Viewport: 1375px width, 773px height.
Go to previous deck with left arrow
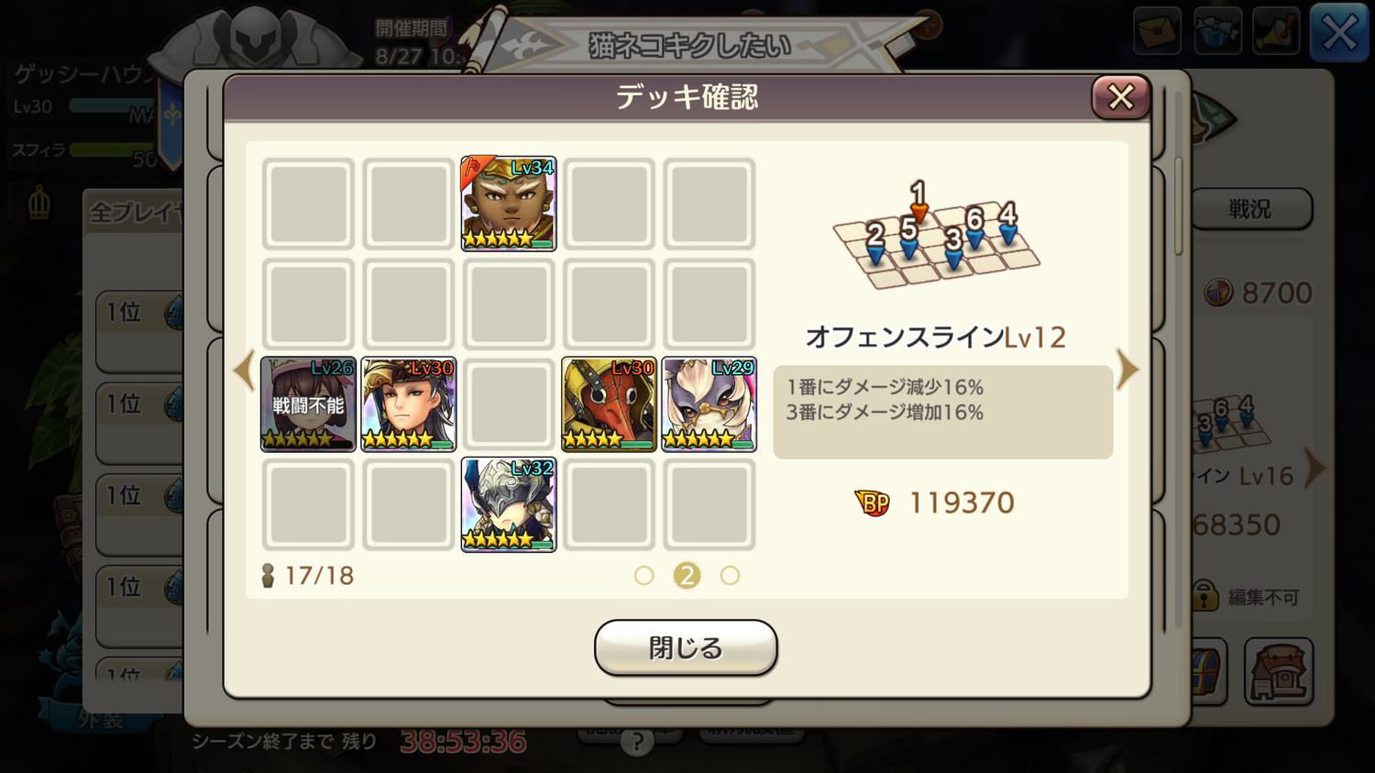(x=243, y=370)
